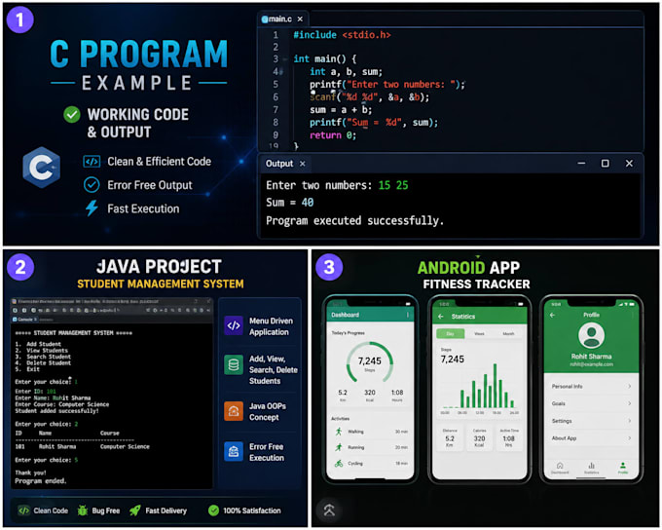The height and width of the screenshot is (530, 662).
Task: Click the Active Time 1:08 Hrs card
Action: tap(509, 438)
